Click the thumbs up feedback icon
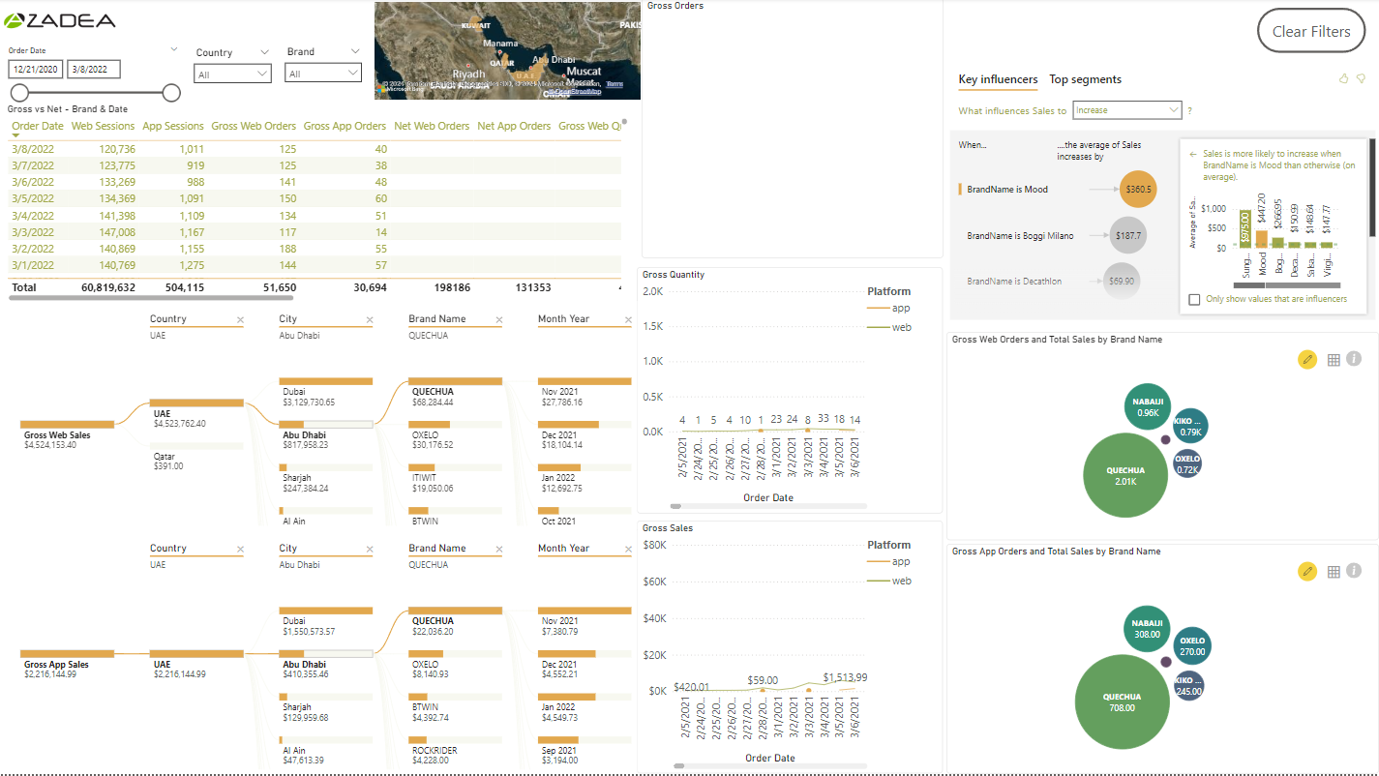Viewport: 1379px width, 776px height. [1343, 79]
